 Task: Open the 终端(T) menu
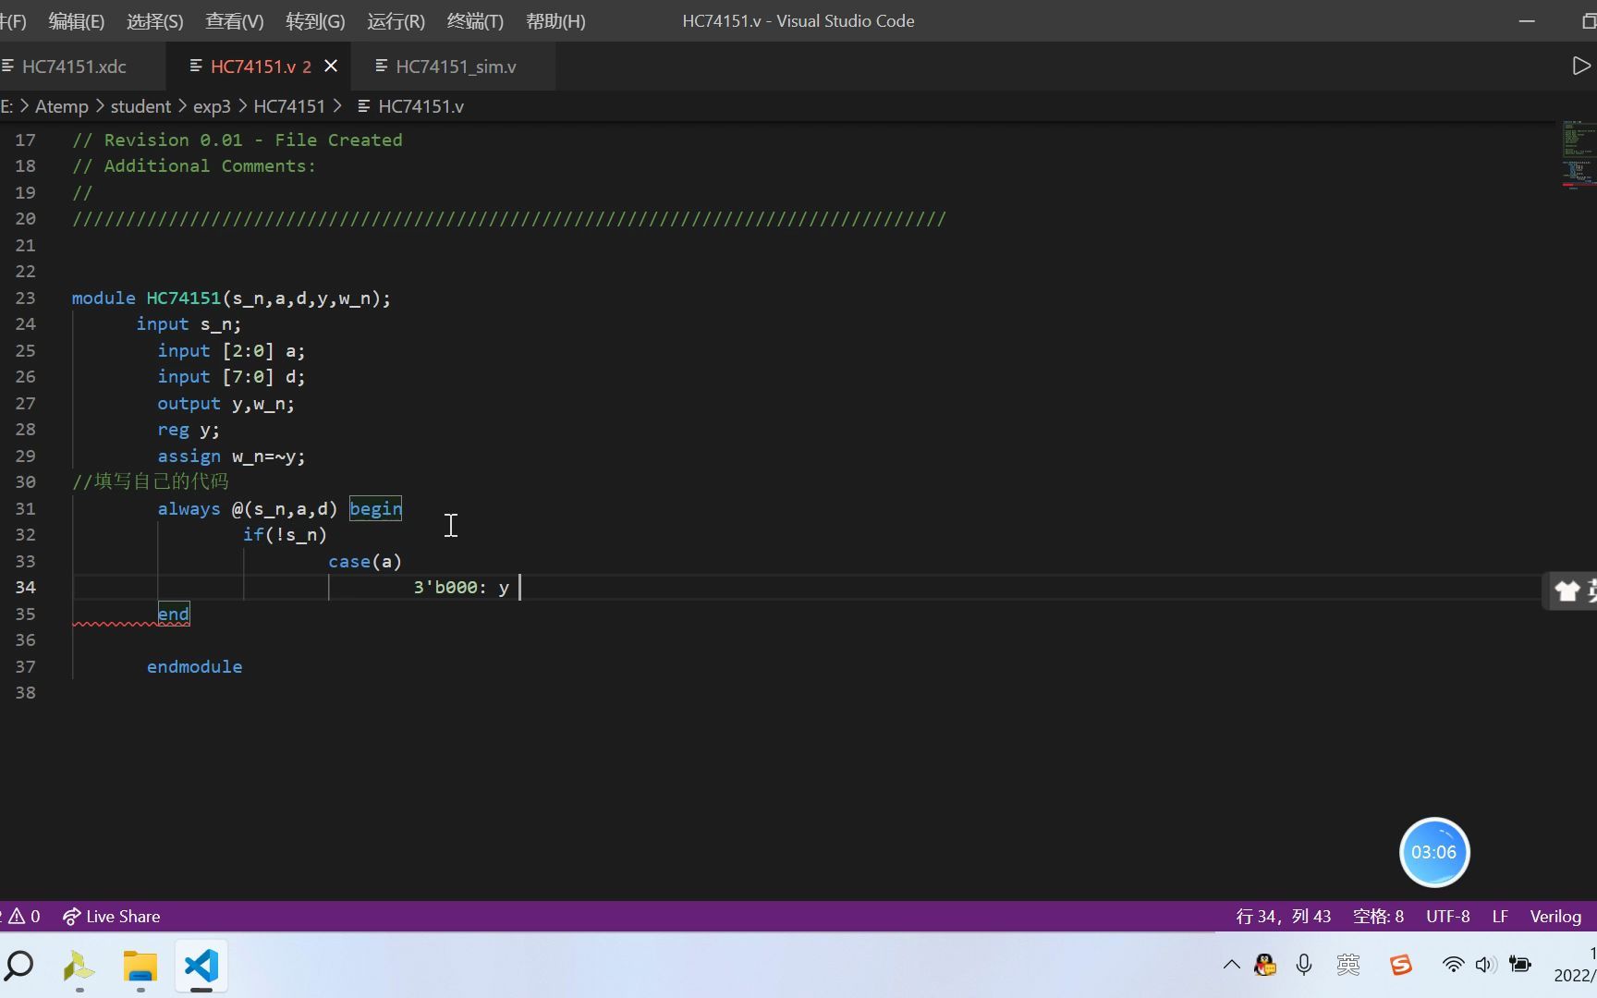click(475, 20)
